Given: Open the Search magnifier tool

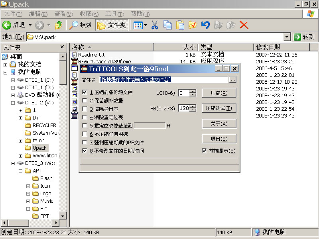Looking at the screenshot, I should pyautogui.click(x=73, y=25).
